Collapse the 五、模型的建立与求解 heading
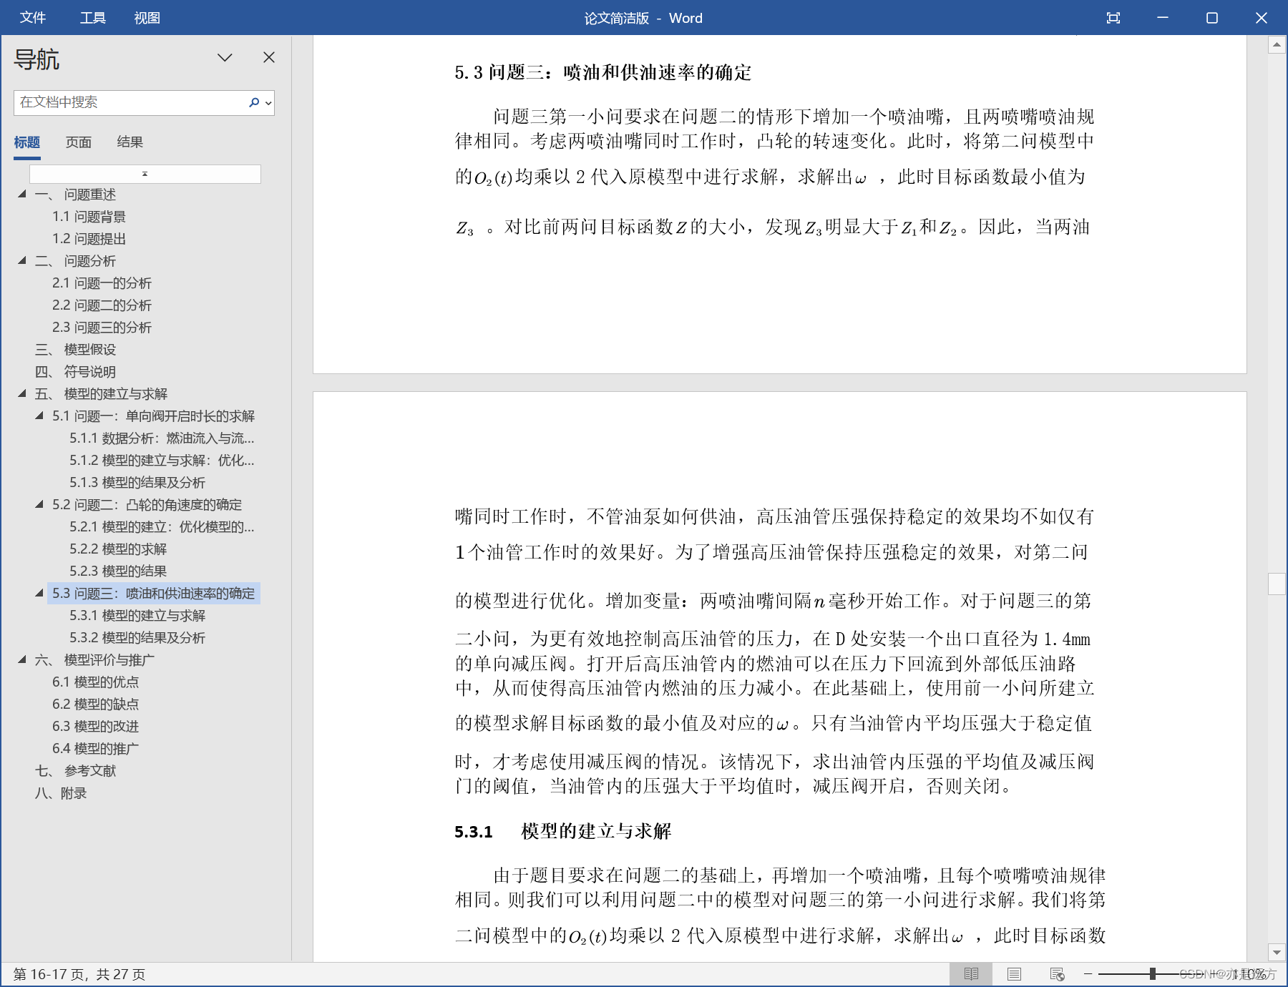This screenshot has width=1288, height=987. tap(22, 393)
